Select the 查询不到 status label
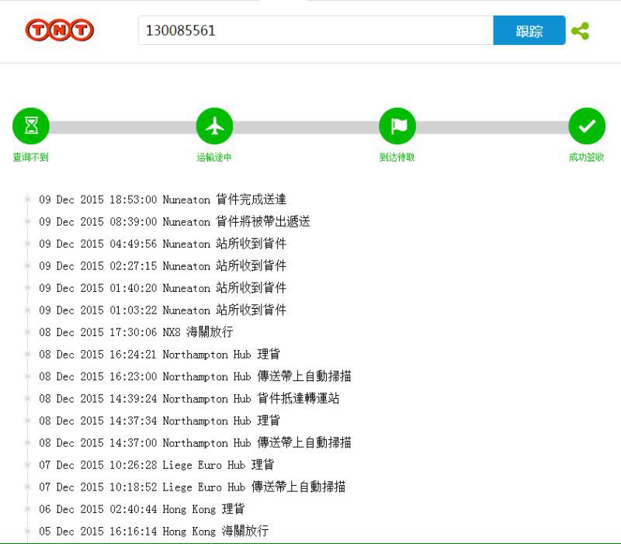The image size is (621, 544). (x=31, y=158)
